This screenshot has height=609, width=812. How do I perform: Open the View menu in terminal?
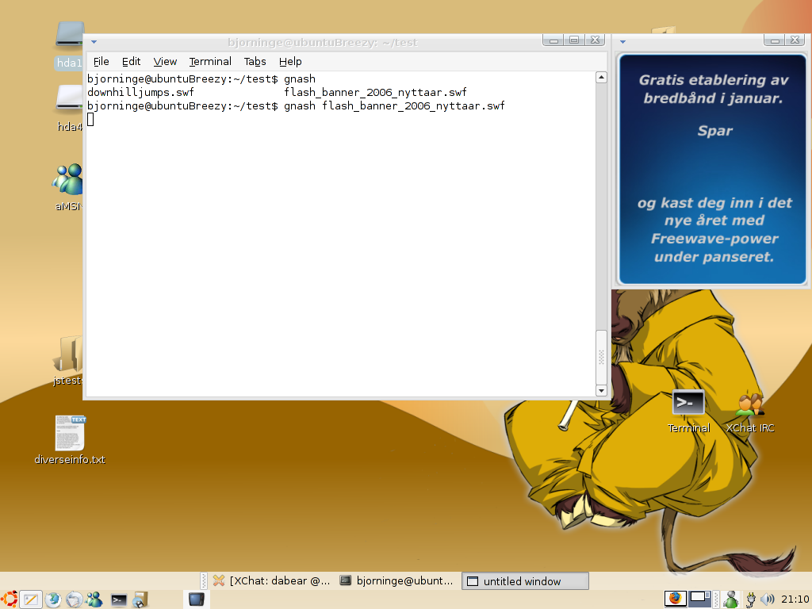(x=165, y=62)
